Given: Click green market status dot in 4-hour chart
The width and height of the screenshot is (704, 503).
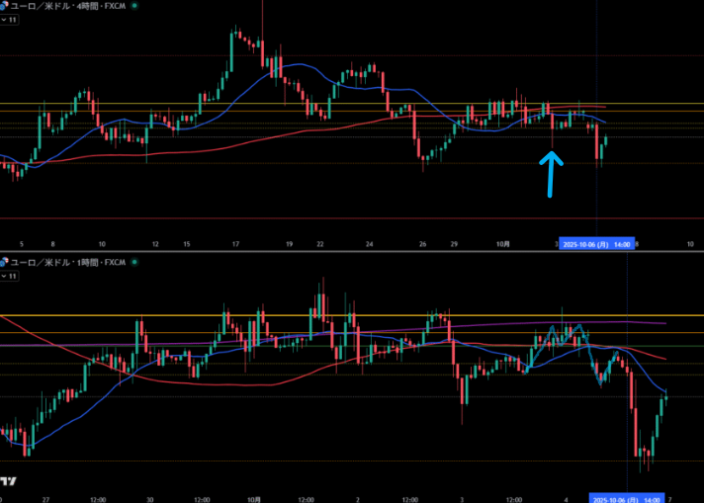Looking at the screenshot, I should click(x=135, y=5).
